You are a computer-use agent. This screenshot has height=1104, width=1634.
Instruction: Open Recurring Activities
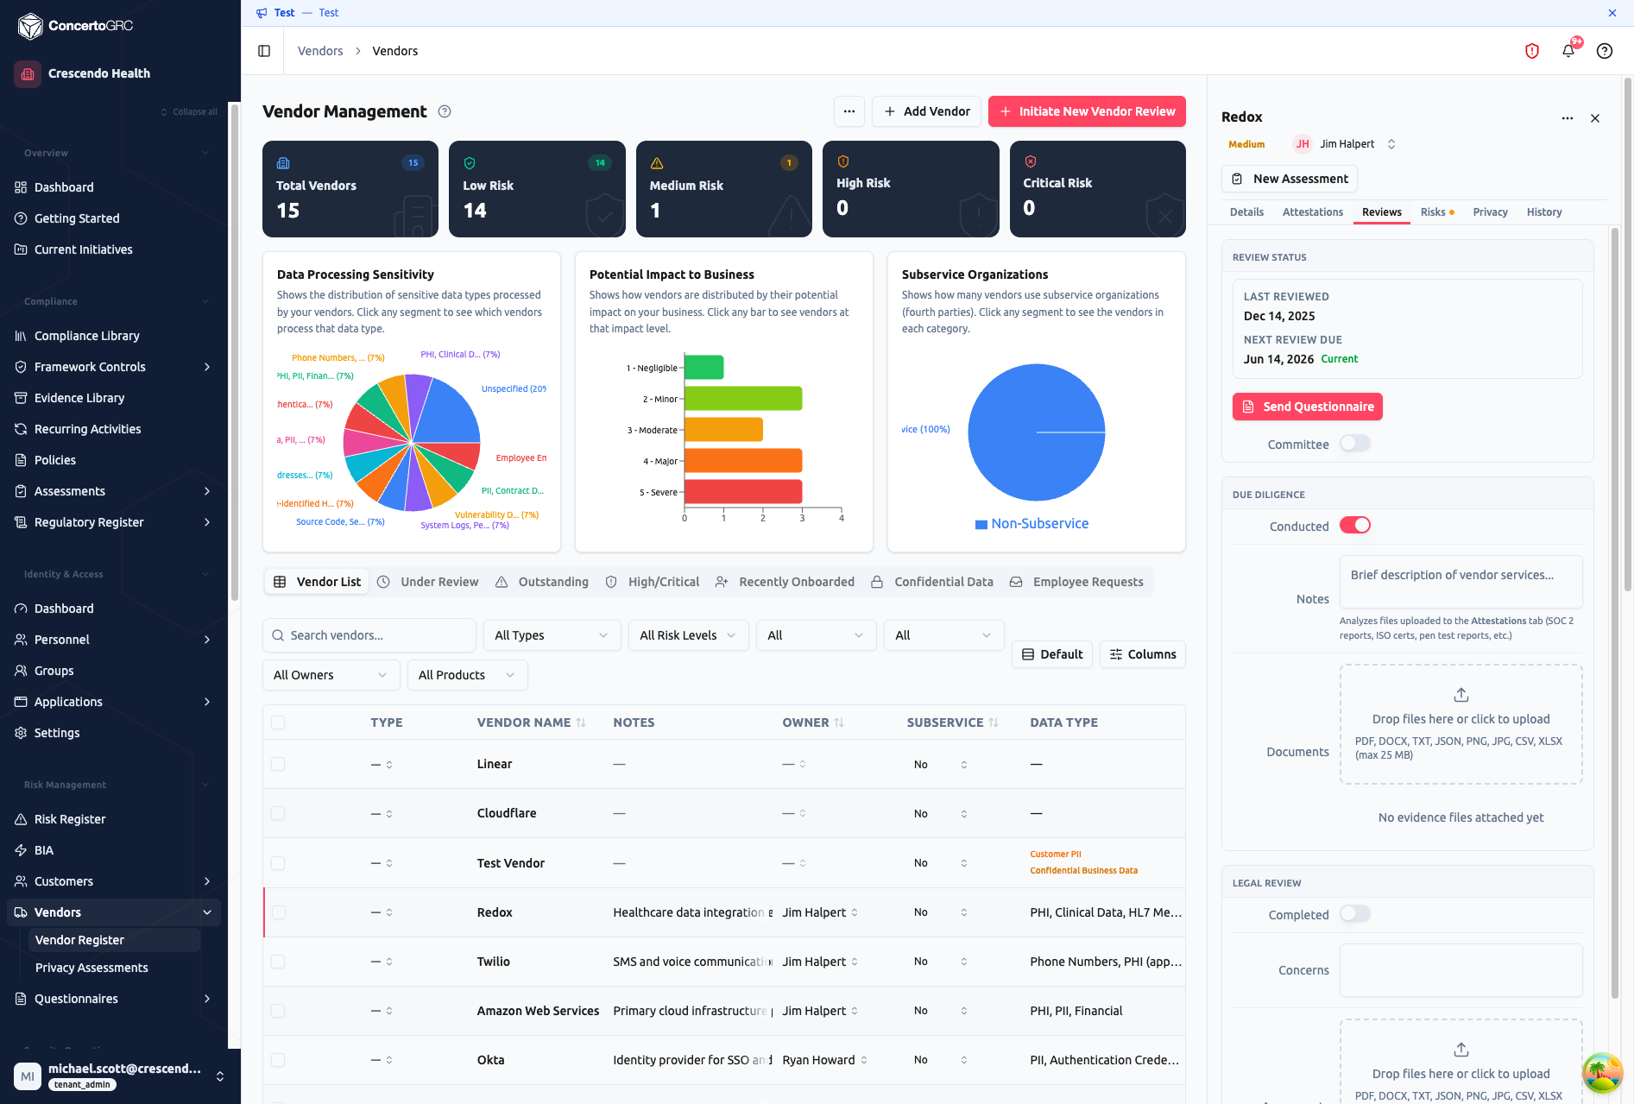[x=87, y=429]
